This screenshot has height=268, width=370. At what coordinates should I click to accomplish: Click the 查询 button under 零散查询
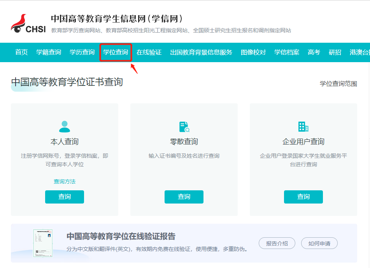pos(184,197)
